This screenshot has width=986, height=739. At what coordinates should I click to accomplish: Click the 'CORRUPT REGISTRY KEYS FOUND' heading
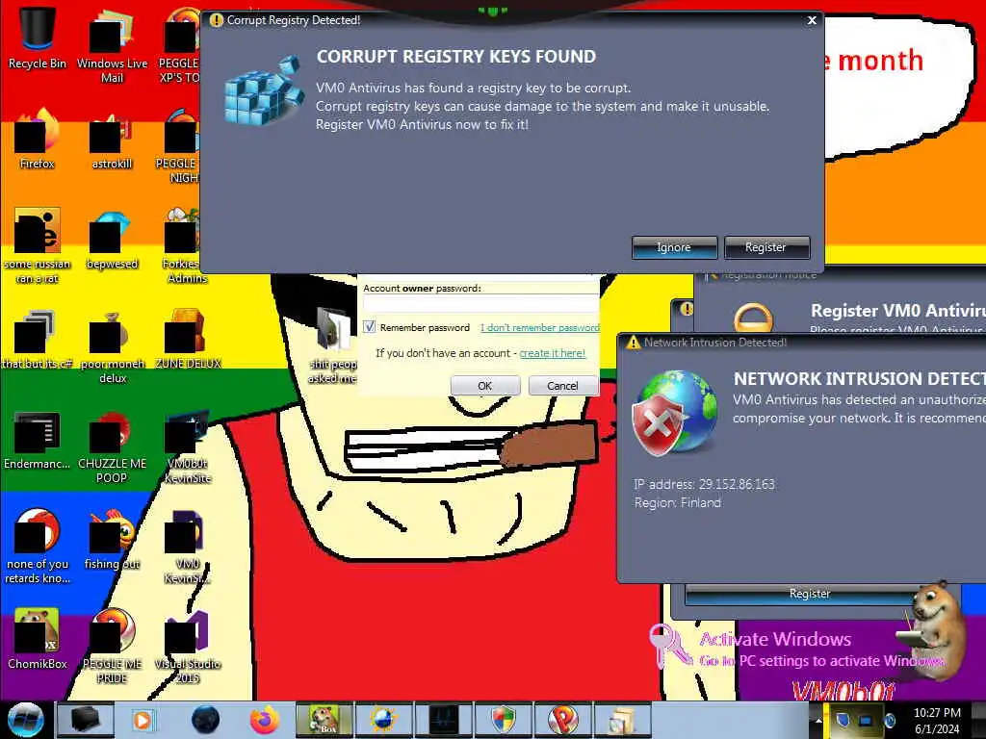tap(456, 57)
